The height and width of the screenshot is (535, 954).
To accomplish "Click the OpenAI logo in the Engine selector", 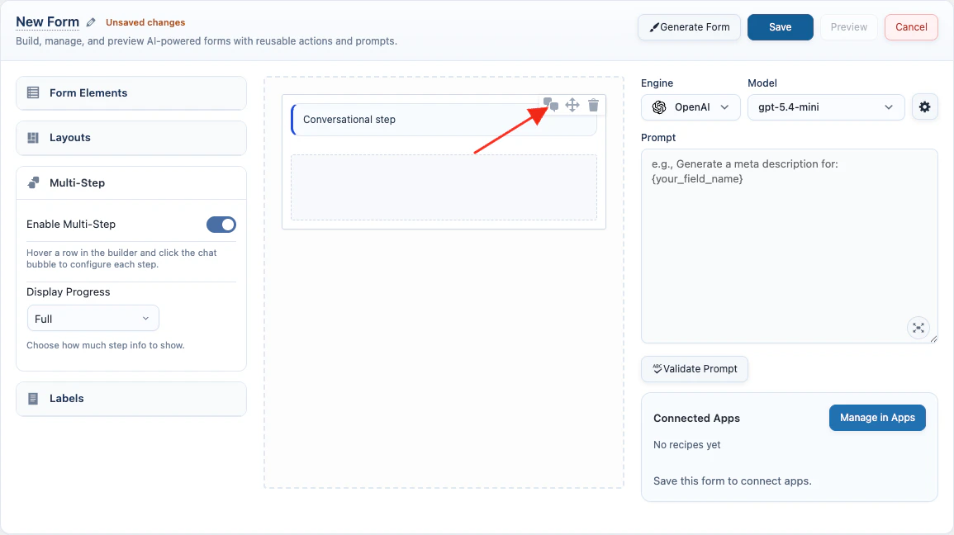I will (x=658, y=107).
